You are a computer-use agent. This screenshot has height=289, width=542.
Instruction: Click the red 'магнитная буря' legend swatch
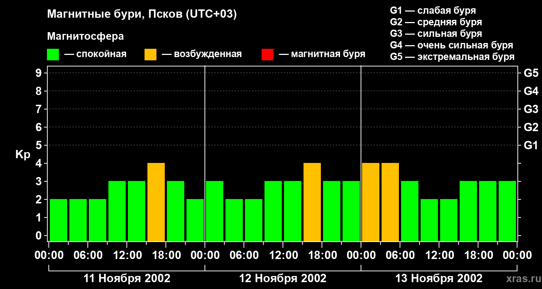pyautogui.click(x=268, y=55)
